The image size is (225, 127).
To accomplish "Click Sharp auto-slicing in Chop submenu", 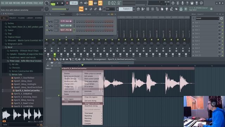I will point(91,106).
